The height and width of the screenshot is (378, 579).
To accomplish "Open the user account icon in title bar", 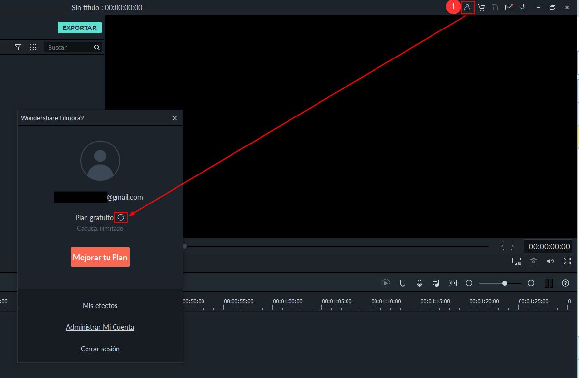I will pos(467,7).
